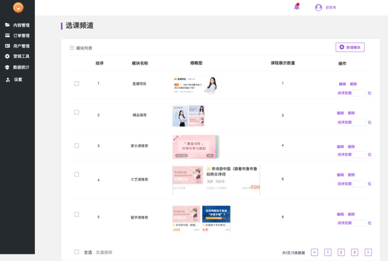Click the 排序到第 input for 才艺课推荐

[359, 184]
